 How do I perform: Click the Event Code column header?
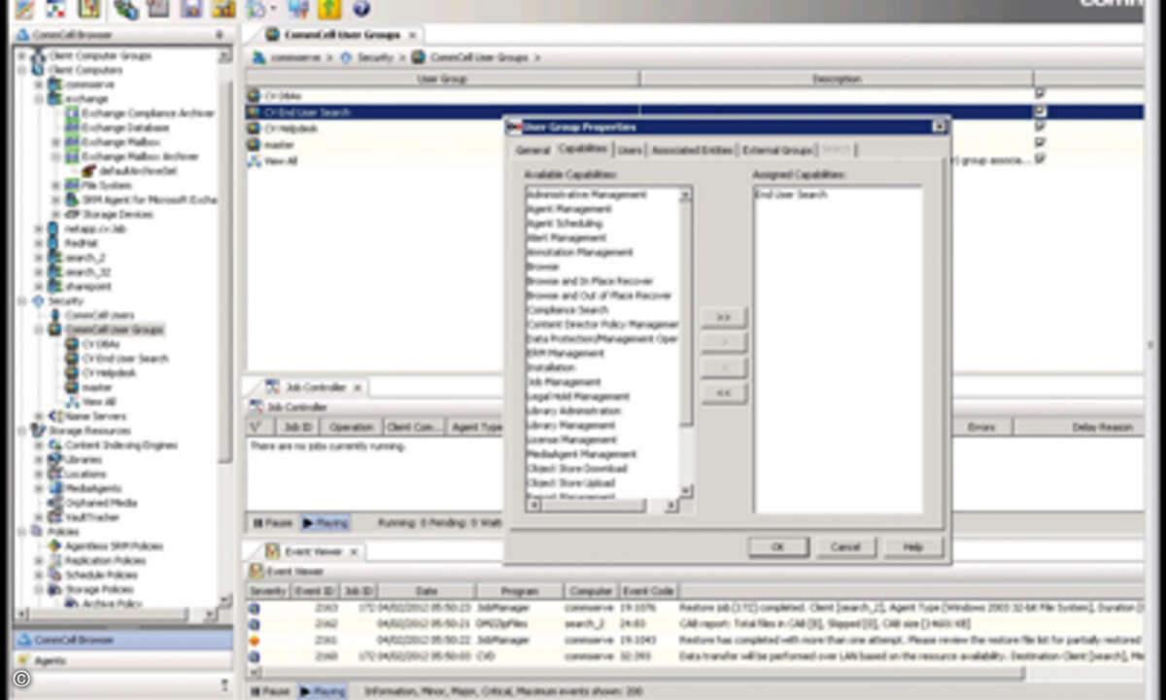coord(648,591)
